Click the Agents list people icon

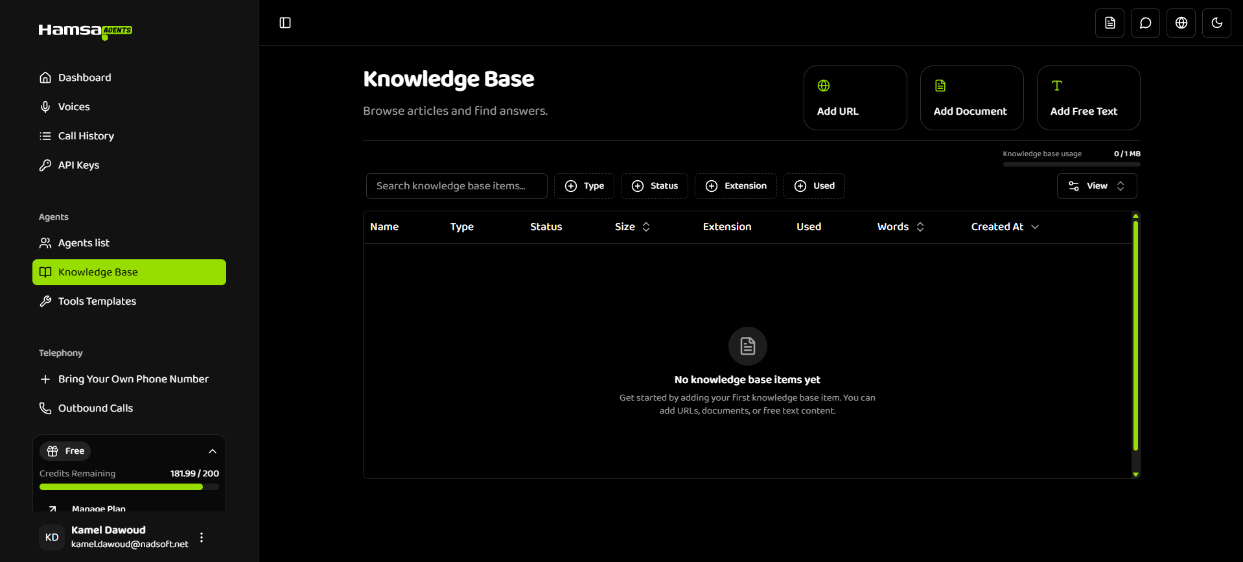coord(45,243)
